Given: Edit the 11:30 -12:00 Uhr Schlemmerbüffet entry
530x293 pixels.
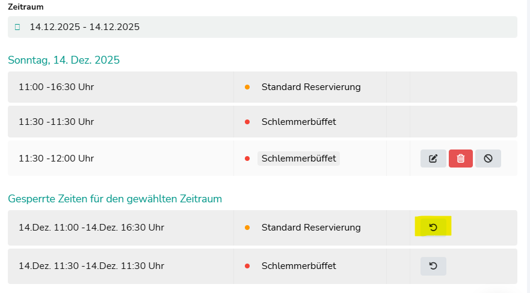Looking at the screenshot, I should point(433,159).
